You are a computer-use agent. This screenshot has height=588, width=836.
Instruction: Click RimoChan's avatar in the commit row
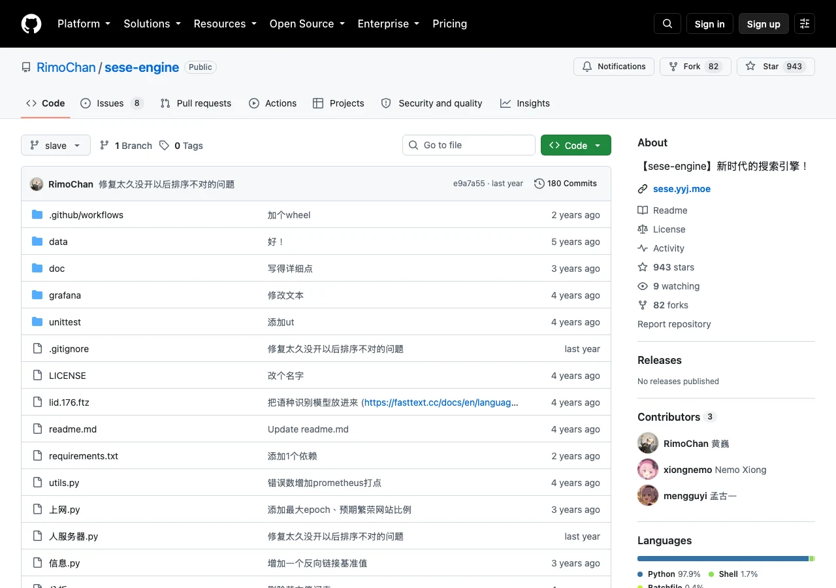(x=37, y=184)
